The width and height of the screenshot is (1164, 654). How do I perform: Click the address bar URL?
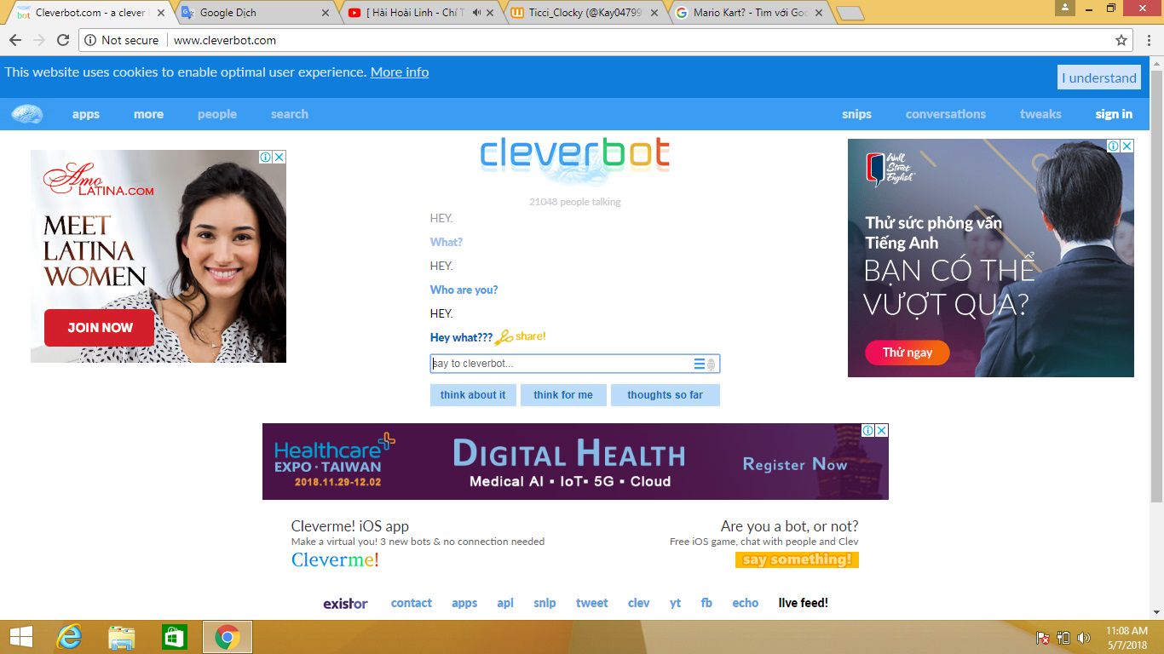tap(225, 40)
